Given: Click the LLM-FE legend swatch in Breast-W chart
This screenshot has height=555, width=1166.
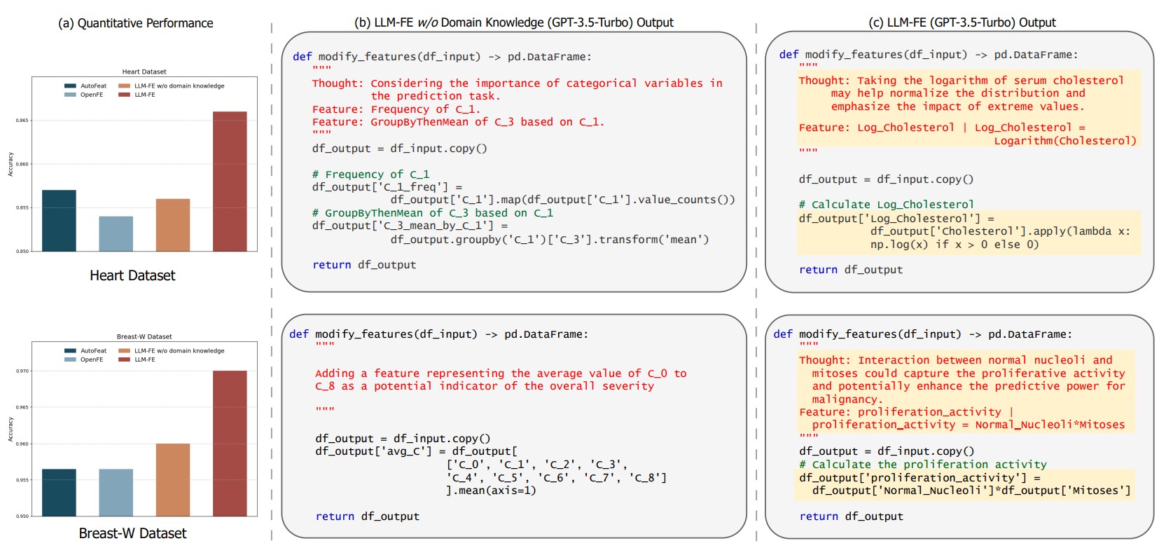Looking at the screenshot, I should (x=124, y=359).
